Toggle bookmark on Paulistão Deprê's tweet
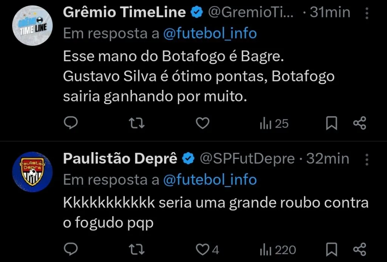The height and width of the screenshot is (262, 387). [x=332, y=249]
